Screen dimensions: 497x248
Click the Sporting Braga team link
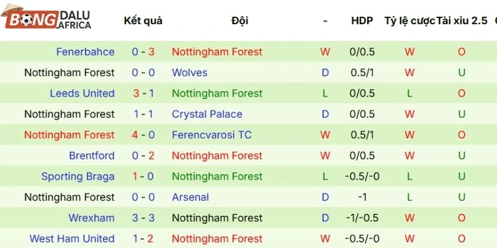tap(78, 177)
